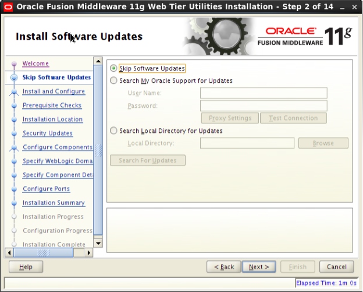Select Skip Software Updates step in sidebar
The width and height of the screenshot is (363, 292).
tap(56, 78)
